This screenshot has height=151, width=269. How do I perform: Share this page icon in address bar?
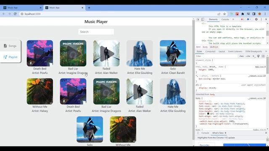(219, 14)
